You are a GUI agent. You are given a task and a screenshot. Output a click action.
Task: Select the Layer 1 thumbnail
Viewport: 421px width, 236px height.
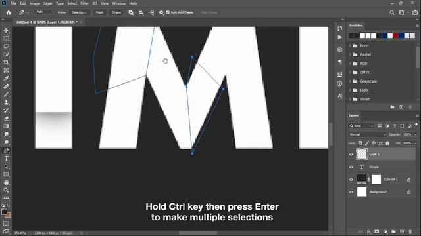point(362,154)
